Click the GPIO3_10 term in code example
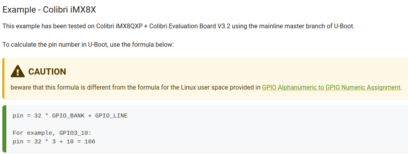 [x=74, y=133]
